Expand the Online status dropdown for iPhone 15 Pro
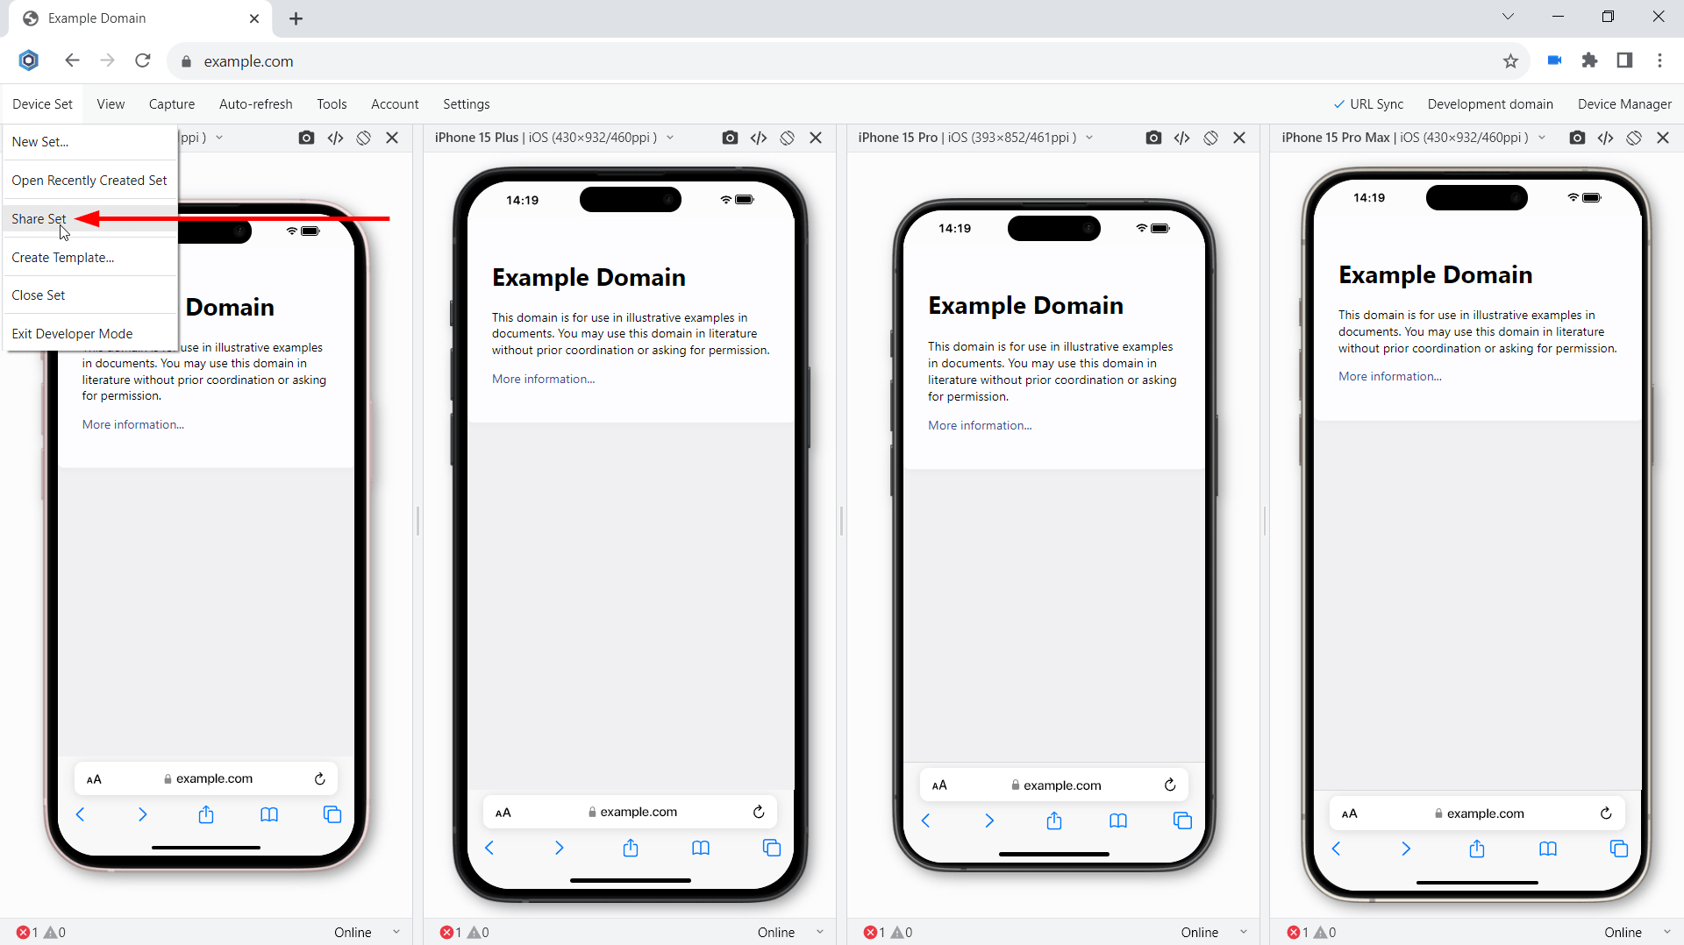The image size is (1684, 945). (x=1243, y=932)
